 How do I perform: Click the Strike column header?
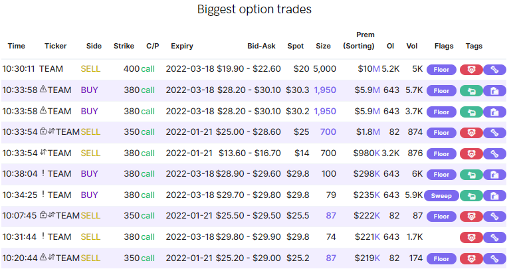tap(124, 46)
